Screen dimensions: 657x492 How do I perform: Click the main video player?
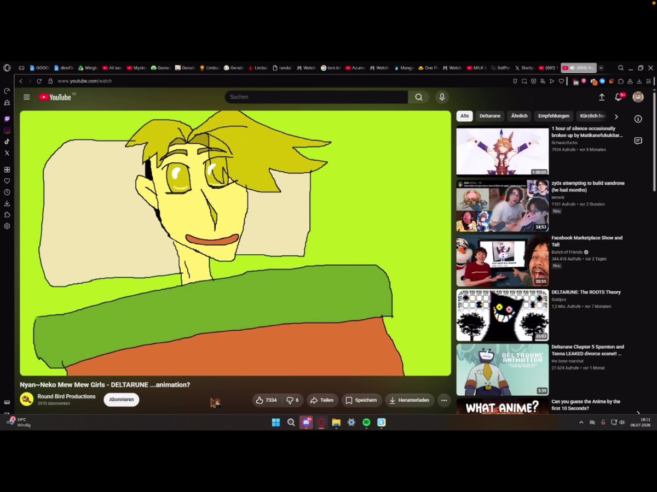235,243
